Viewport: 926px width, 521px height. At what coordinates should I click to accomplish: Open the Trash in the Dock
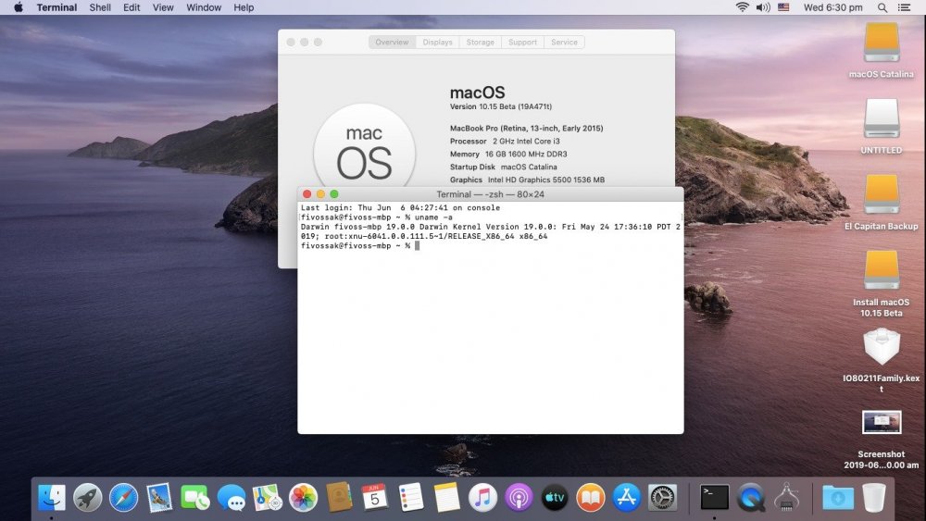point(874,497)
